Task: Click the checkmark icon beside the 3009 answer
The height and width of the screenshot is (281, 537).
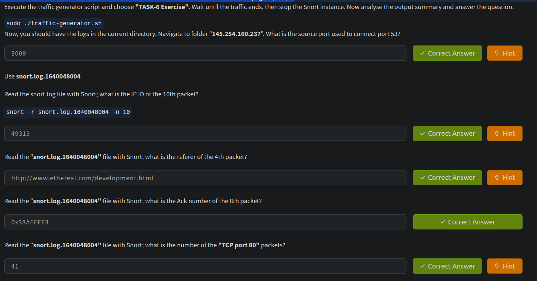Action: (x=422, y=53)
